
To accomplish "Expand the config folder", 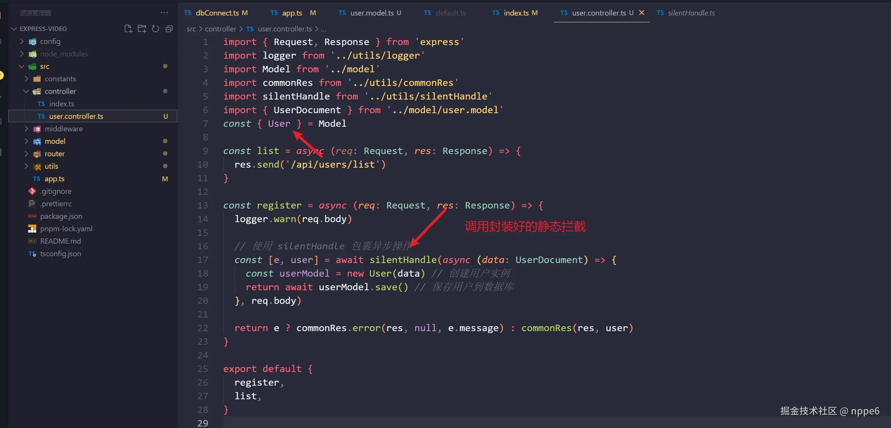I will [x=50, y=41].
